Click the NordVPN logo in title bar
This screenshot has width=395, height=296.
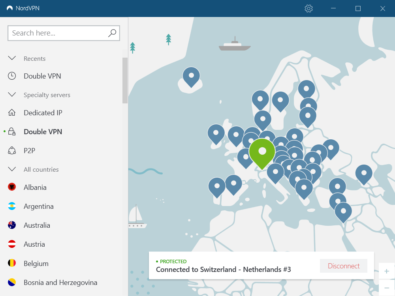pos(9,8)
